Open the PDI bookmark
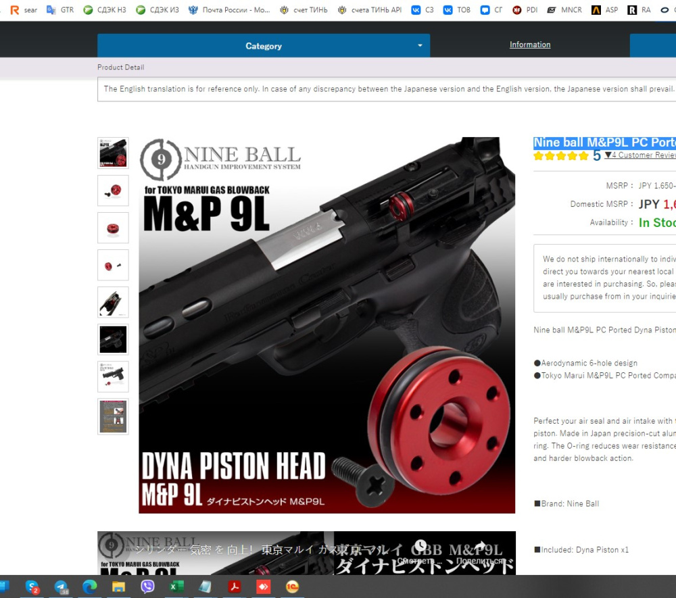This screenshot has width=676, height=598. 525,10
